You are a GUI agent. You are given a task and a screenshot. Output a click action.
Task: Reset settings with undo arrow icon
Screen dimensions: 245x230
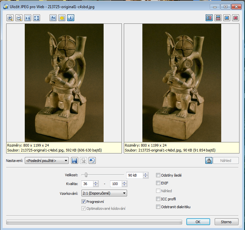pos(92,161)
